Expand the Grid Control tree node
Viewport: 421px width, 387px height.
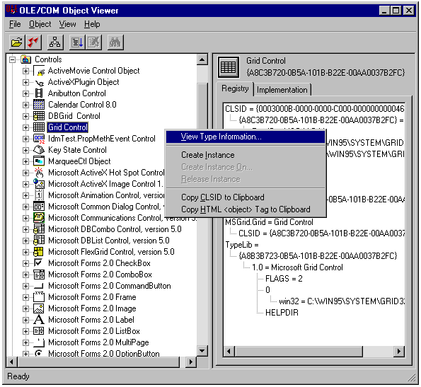25,127
